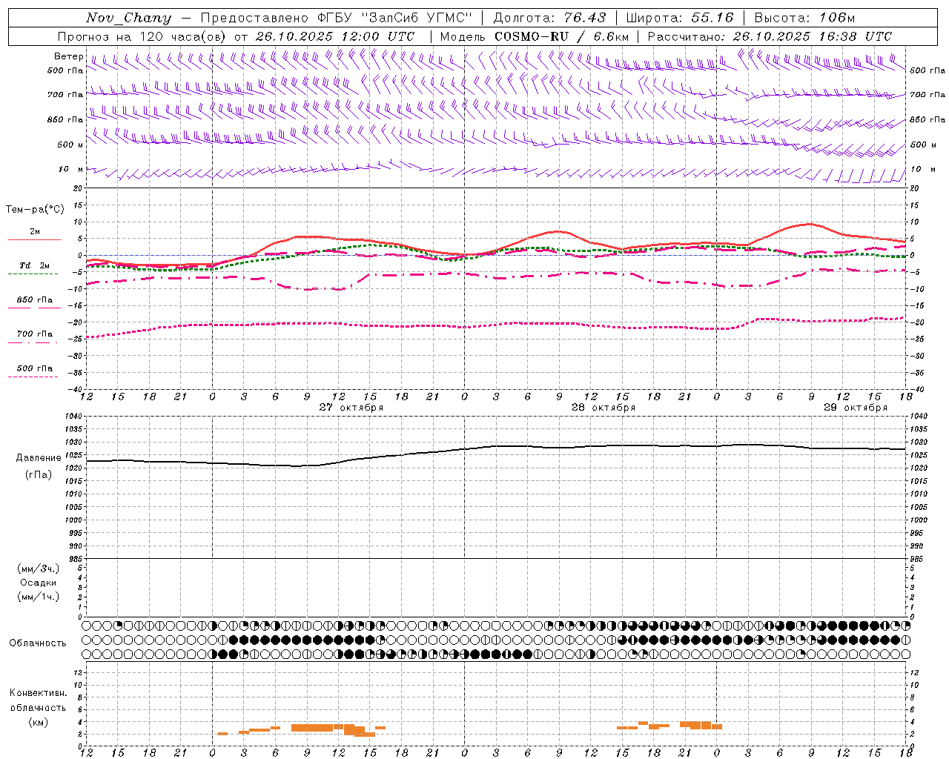949x759 pixels.
Task: Click the '(мм/1ч.)' precipitation unit label
Action: click(x=39, y=597)
